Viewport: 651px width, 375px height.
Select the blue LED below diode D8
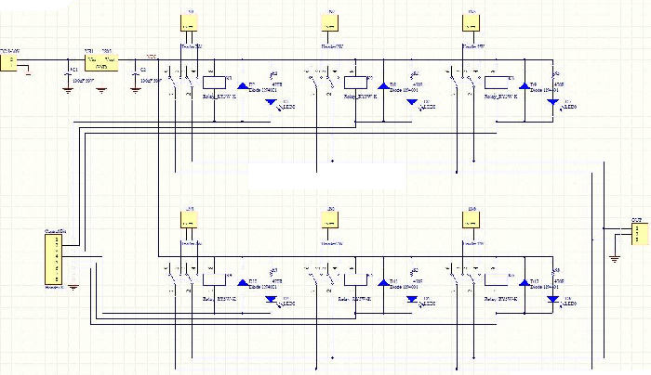pyautogui.click(x=412, y=102)
